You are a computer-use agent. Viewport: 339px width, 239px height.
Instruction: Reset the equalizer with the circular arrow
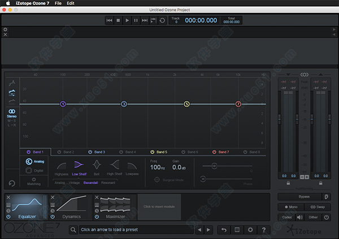point(12,184)
